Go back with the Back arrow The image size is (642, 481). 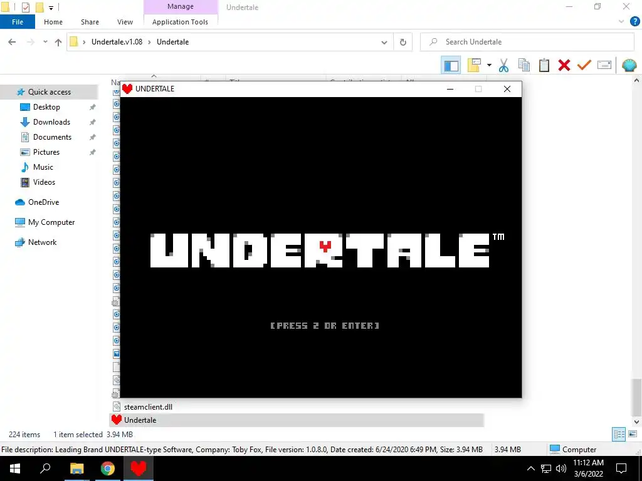click(x=13, y=42)
